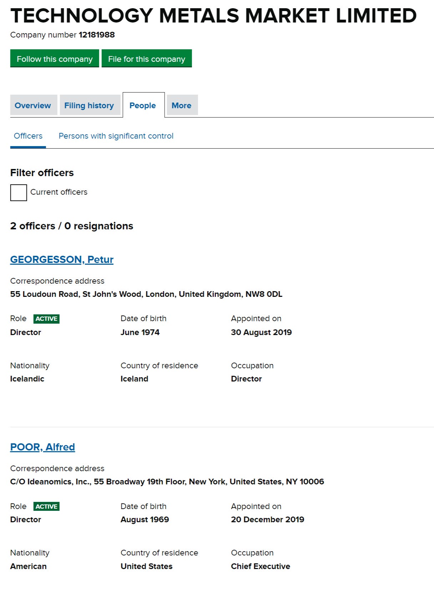The image size is (434, 593).
Task: Click appointed date 30 August 2019
Action: point(261,332)
